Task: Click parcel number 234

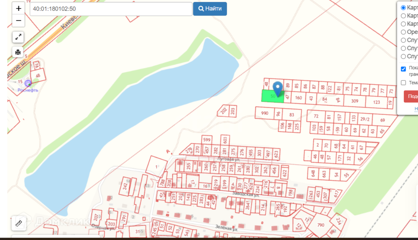Action: (x=339, y=221)
